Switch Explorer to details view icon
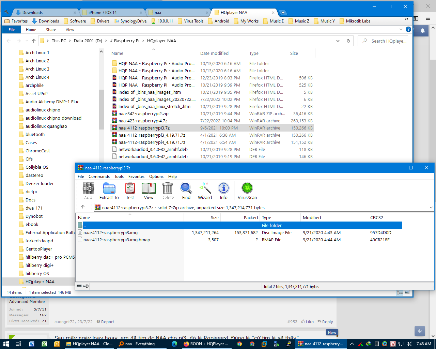Viewport: 436px width, 349px height. (400, 292)
